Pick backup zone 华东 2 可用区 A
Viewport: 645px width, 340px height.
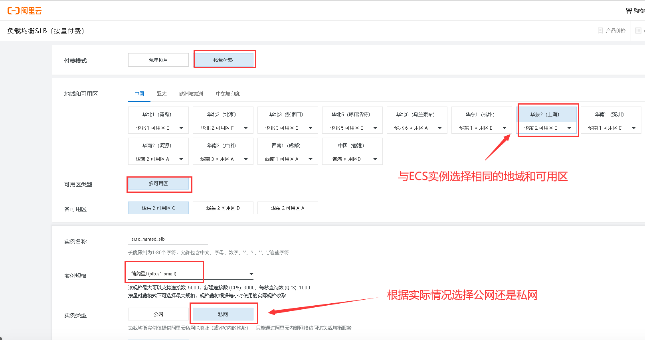point(288,208)
